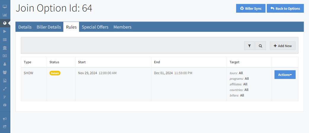Open the bar chart reports icon
309x133 pixels.
pos(5,15)
